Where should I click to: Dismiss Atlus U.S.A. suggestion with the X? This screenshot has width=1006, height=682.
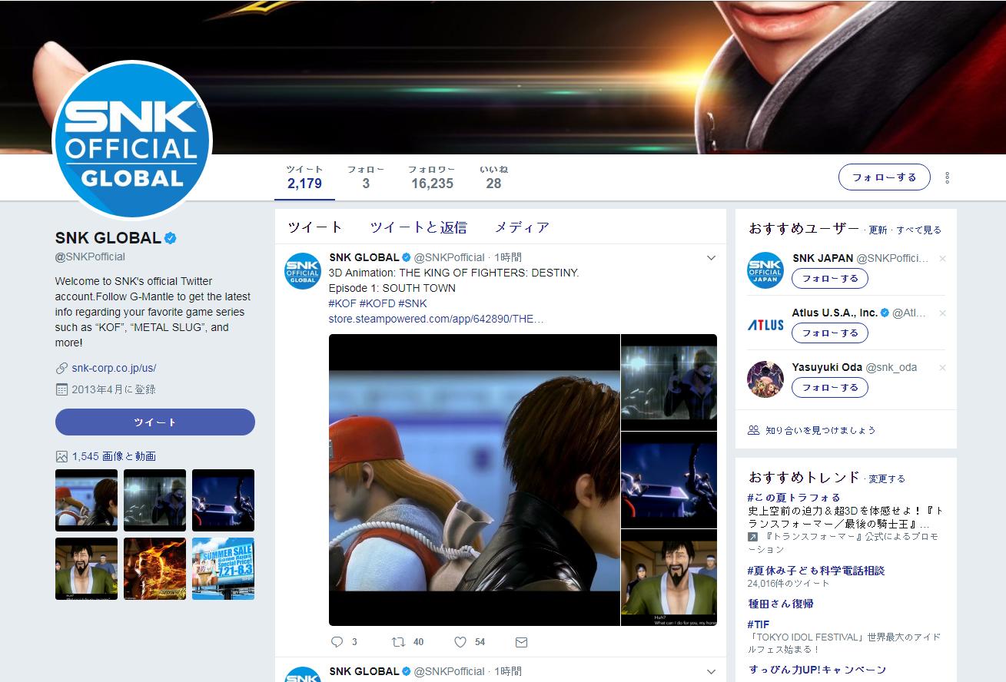(x=942, y=313)
